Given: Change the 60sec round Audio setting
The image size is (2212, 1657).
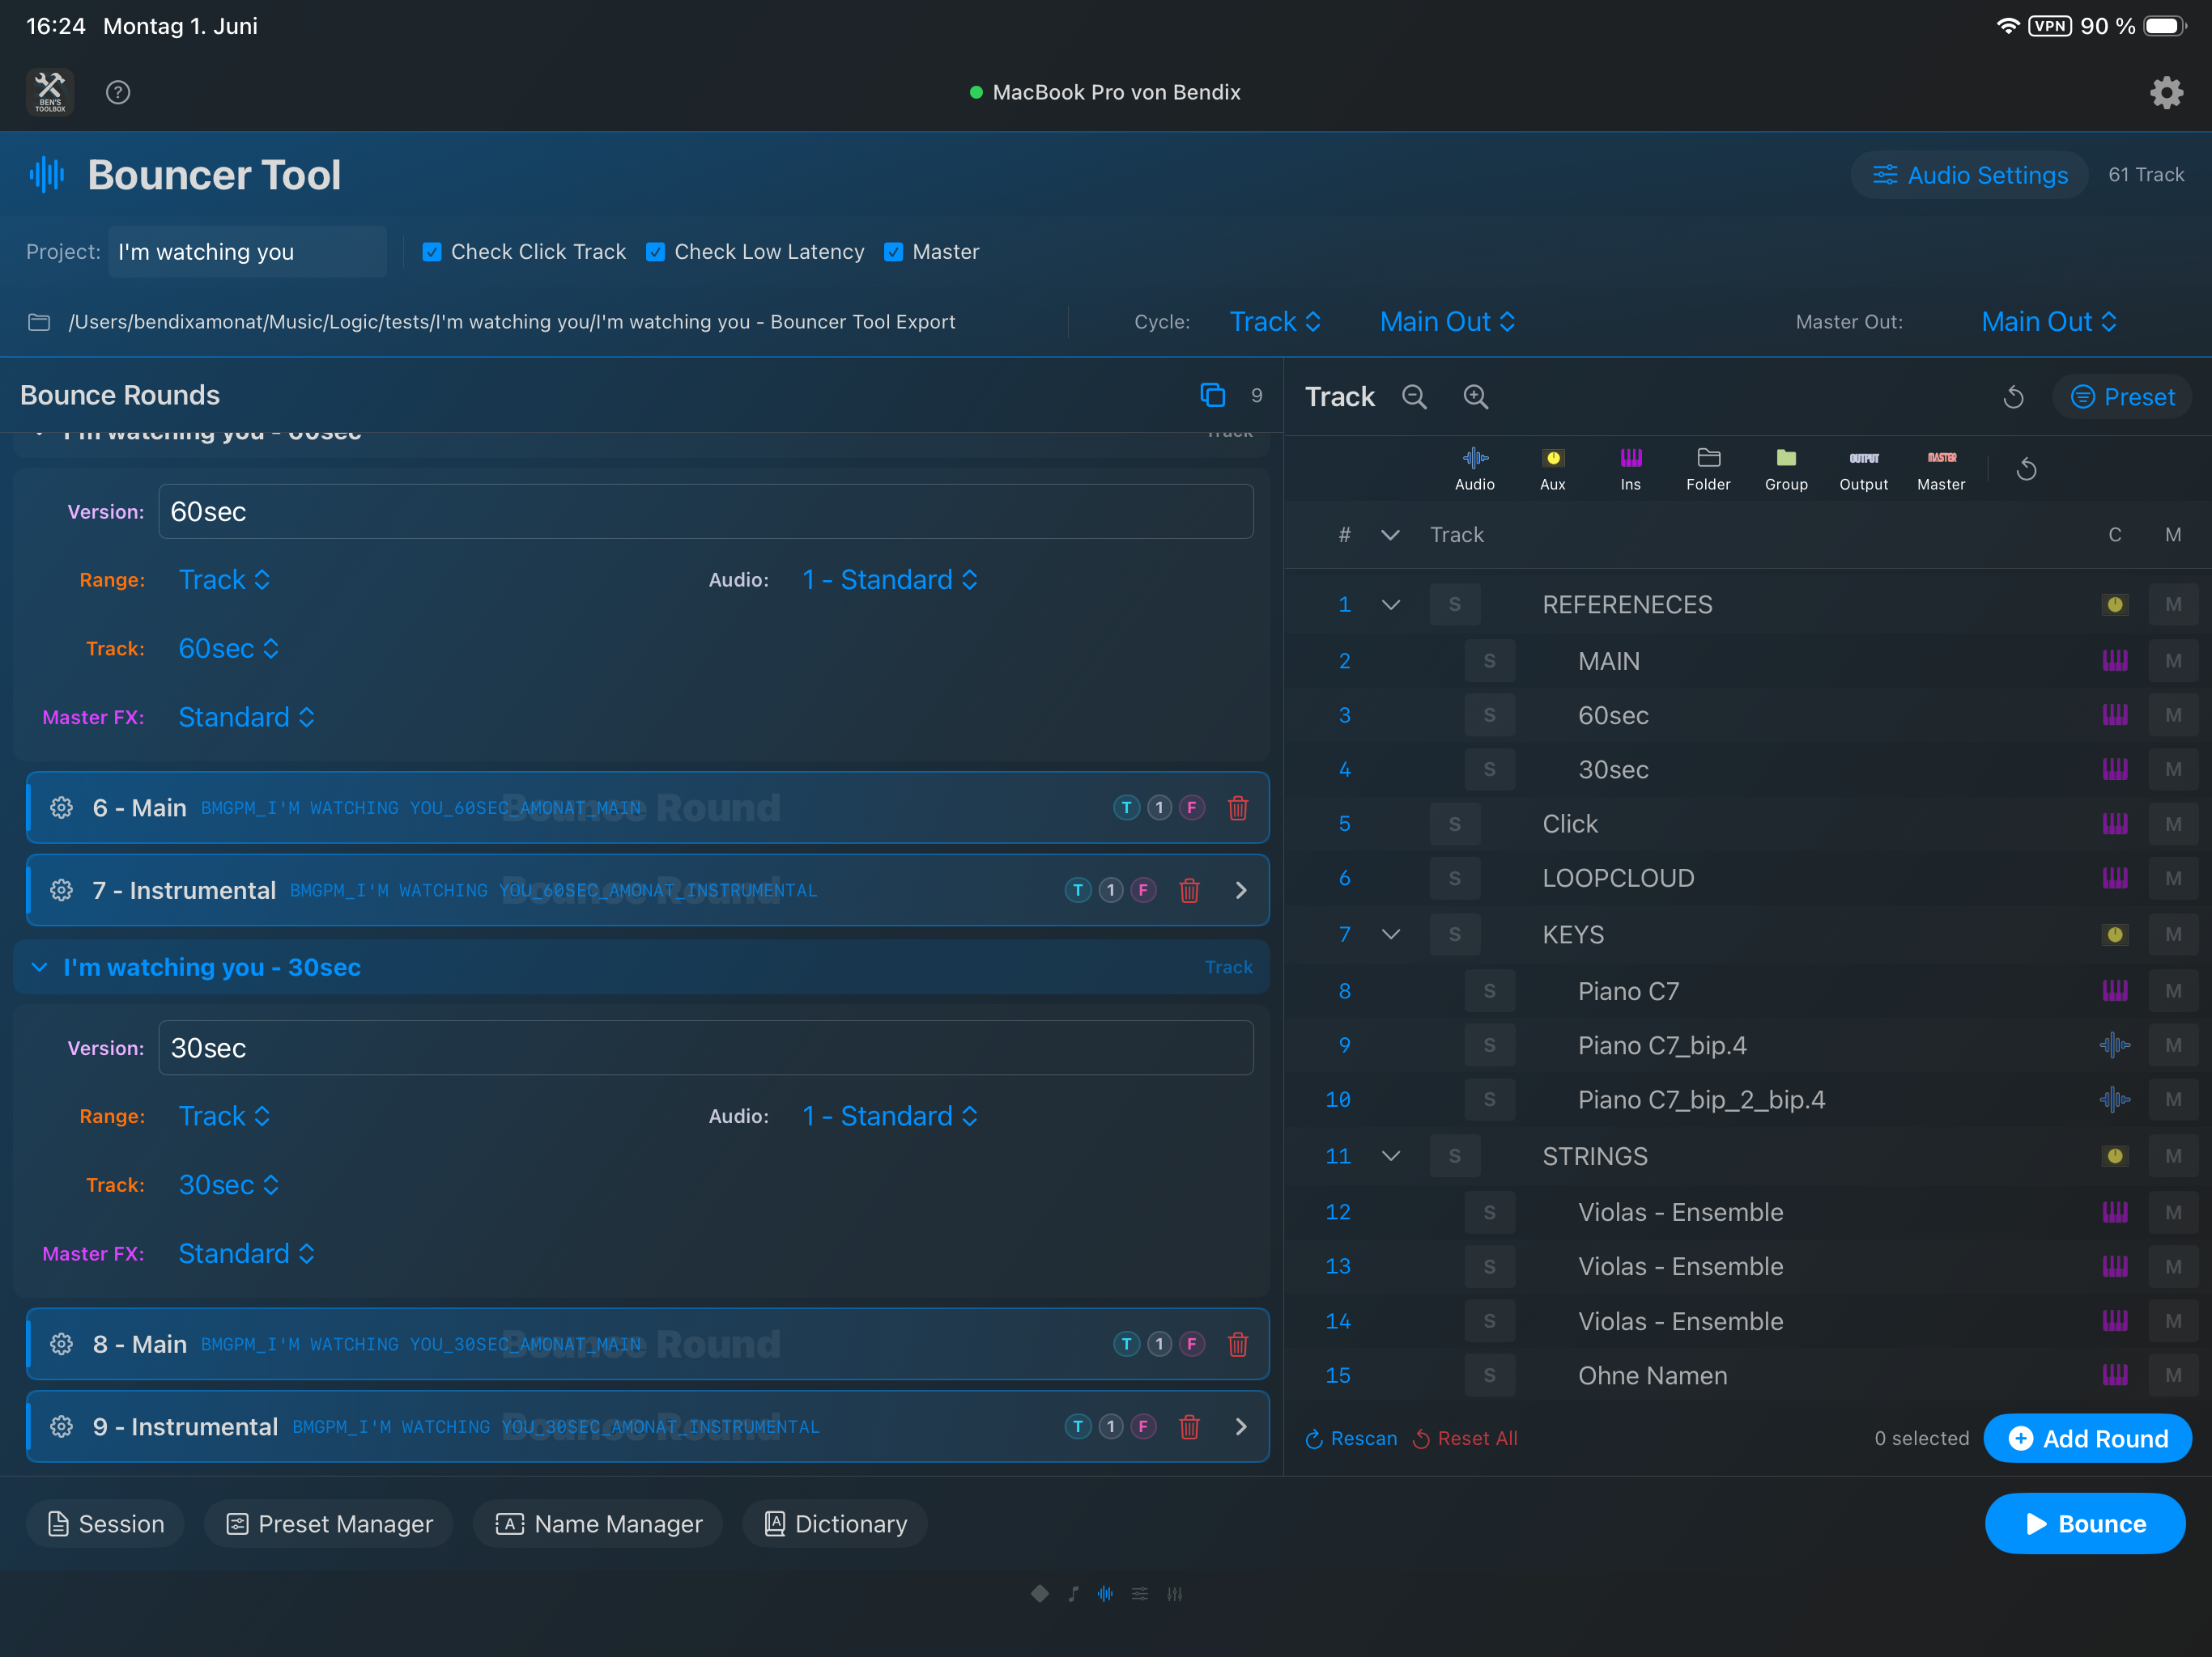Looking at the screenshot, I should tap(890, 579).
